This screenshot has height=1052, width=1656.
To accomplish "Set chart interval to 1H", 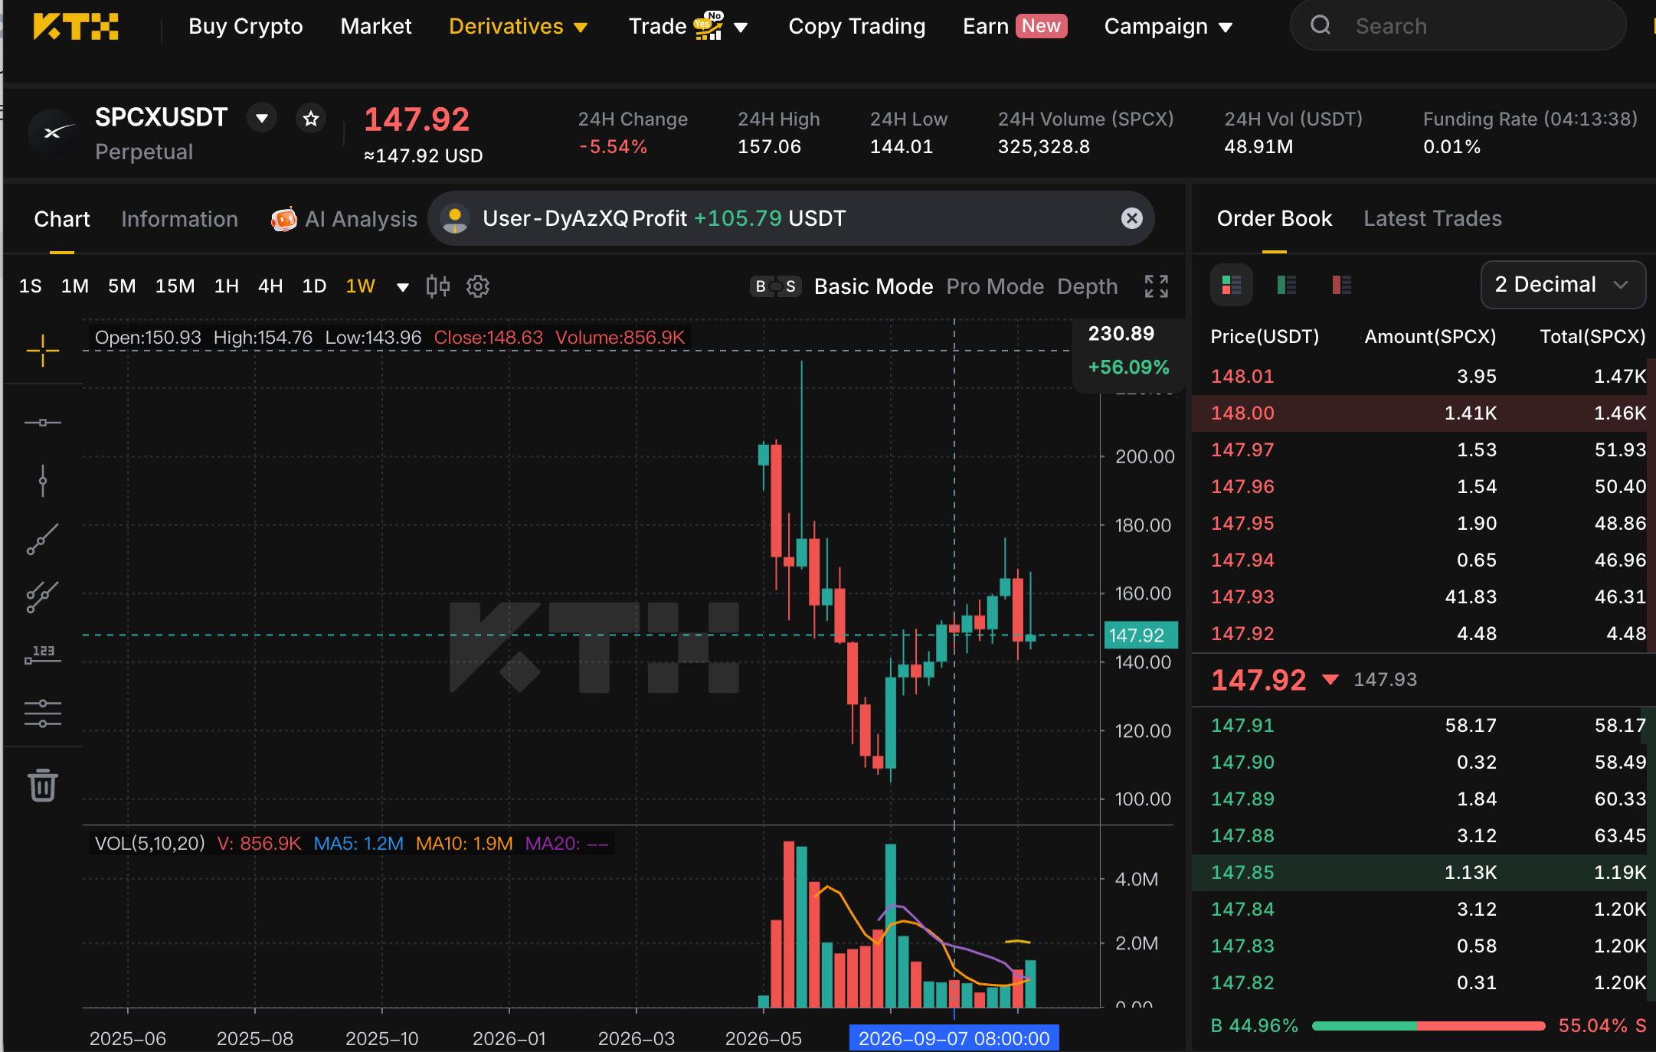I will coord(226,286).
